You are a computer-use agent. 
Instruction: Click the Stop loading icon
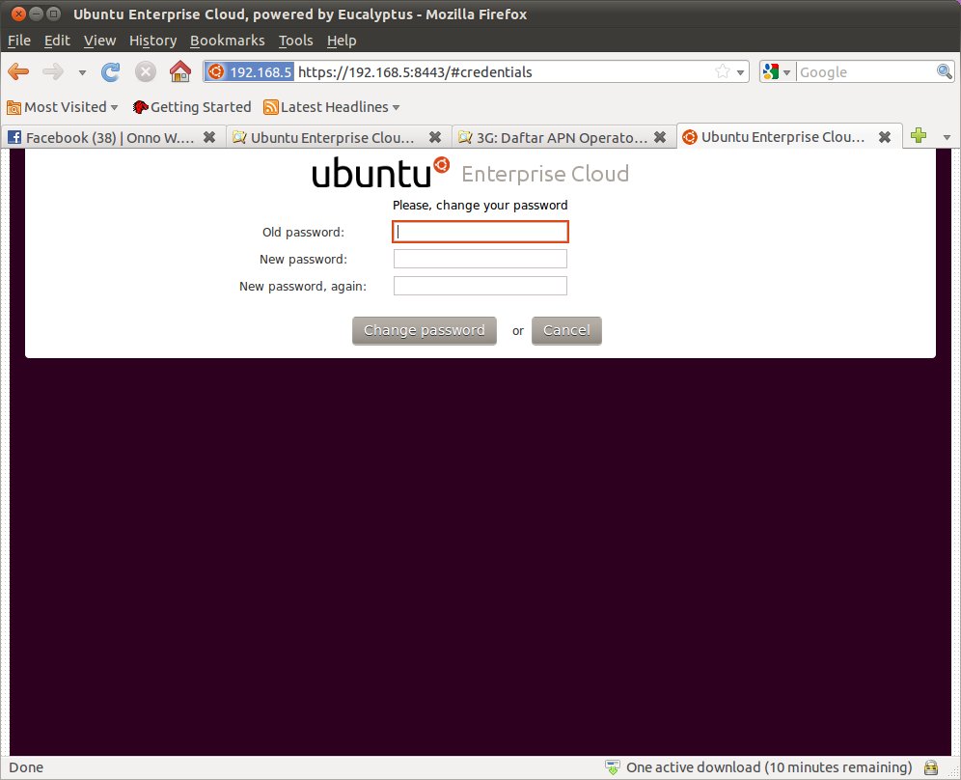coord(145,71)
